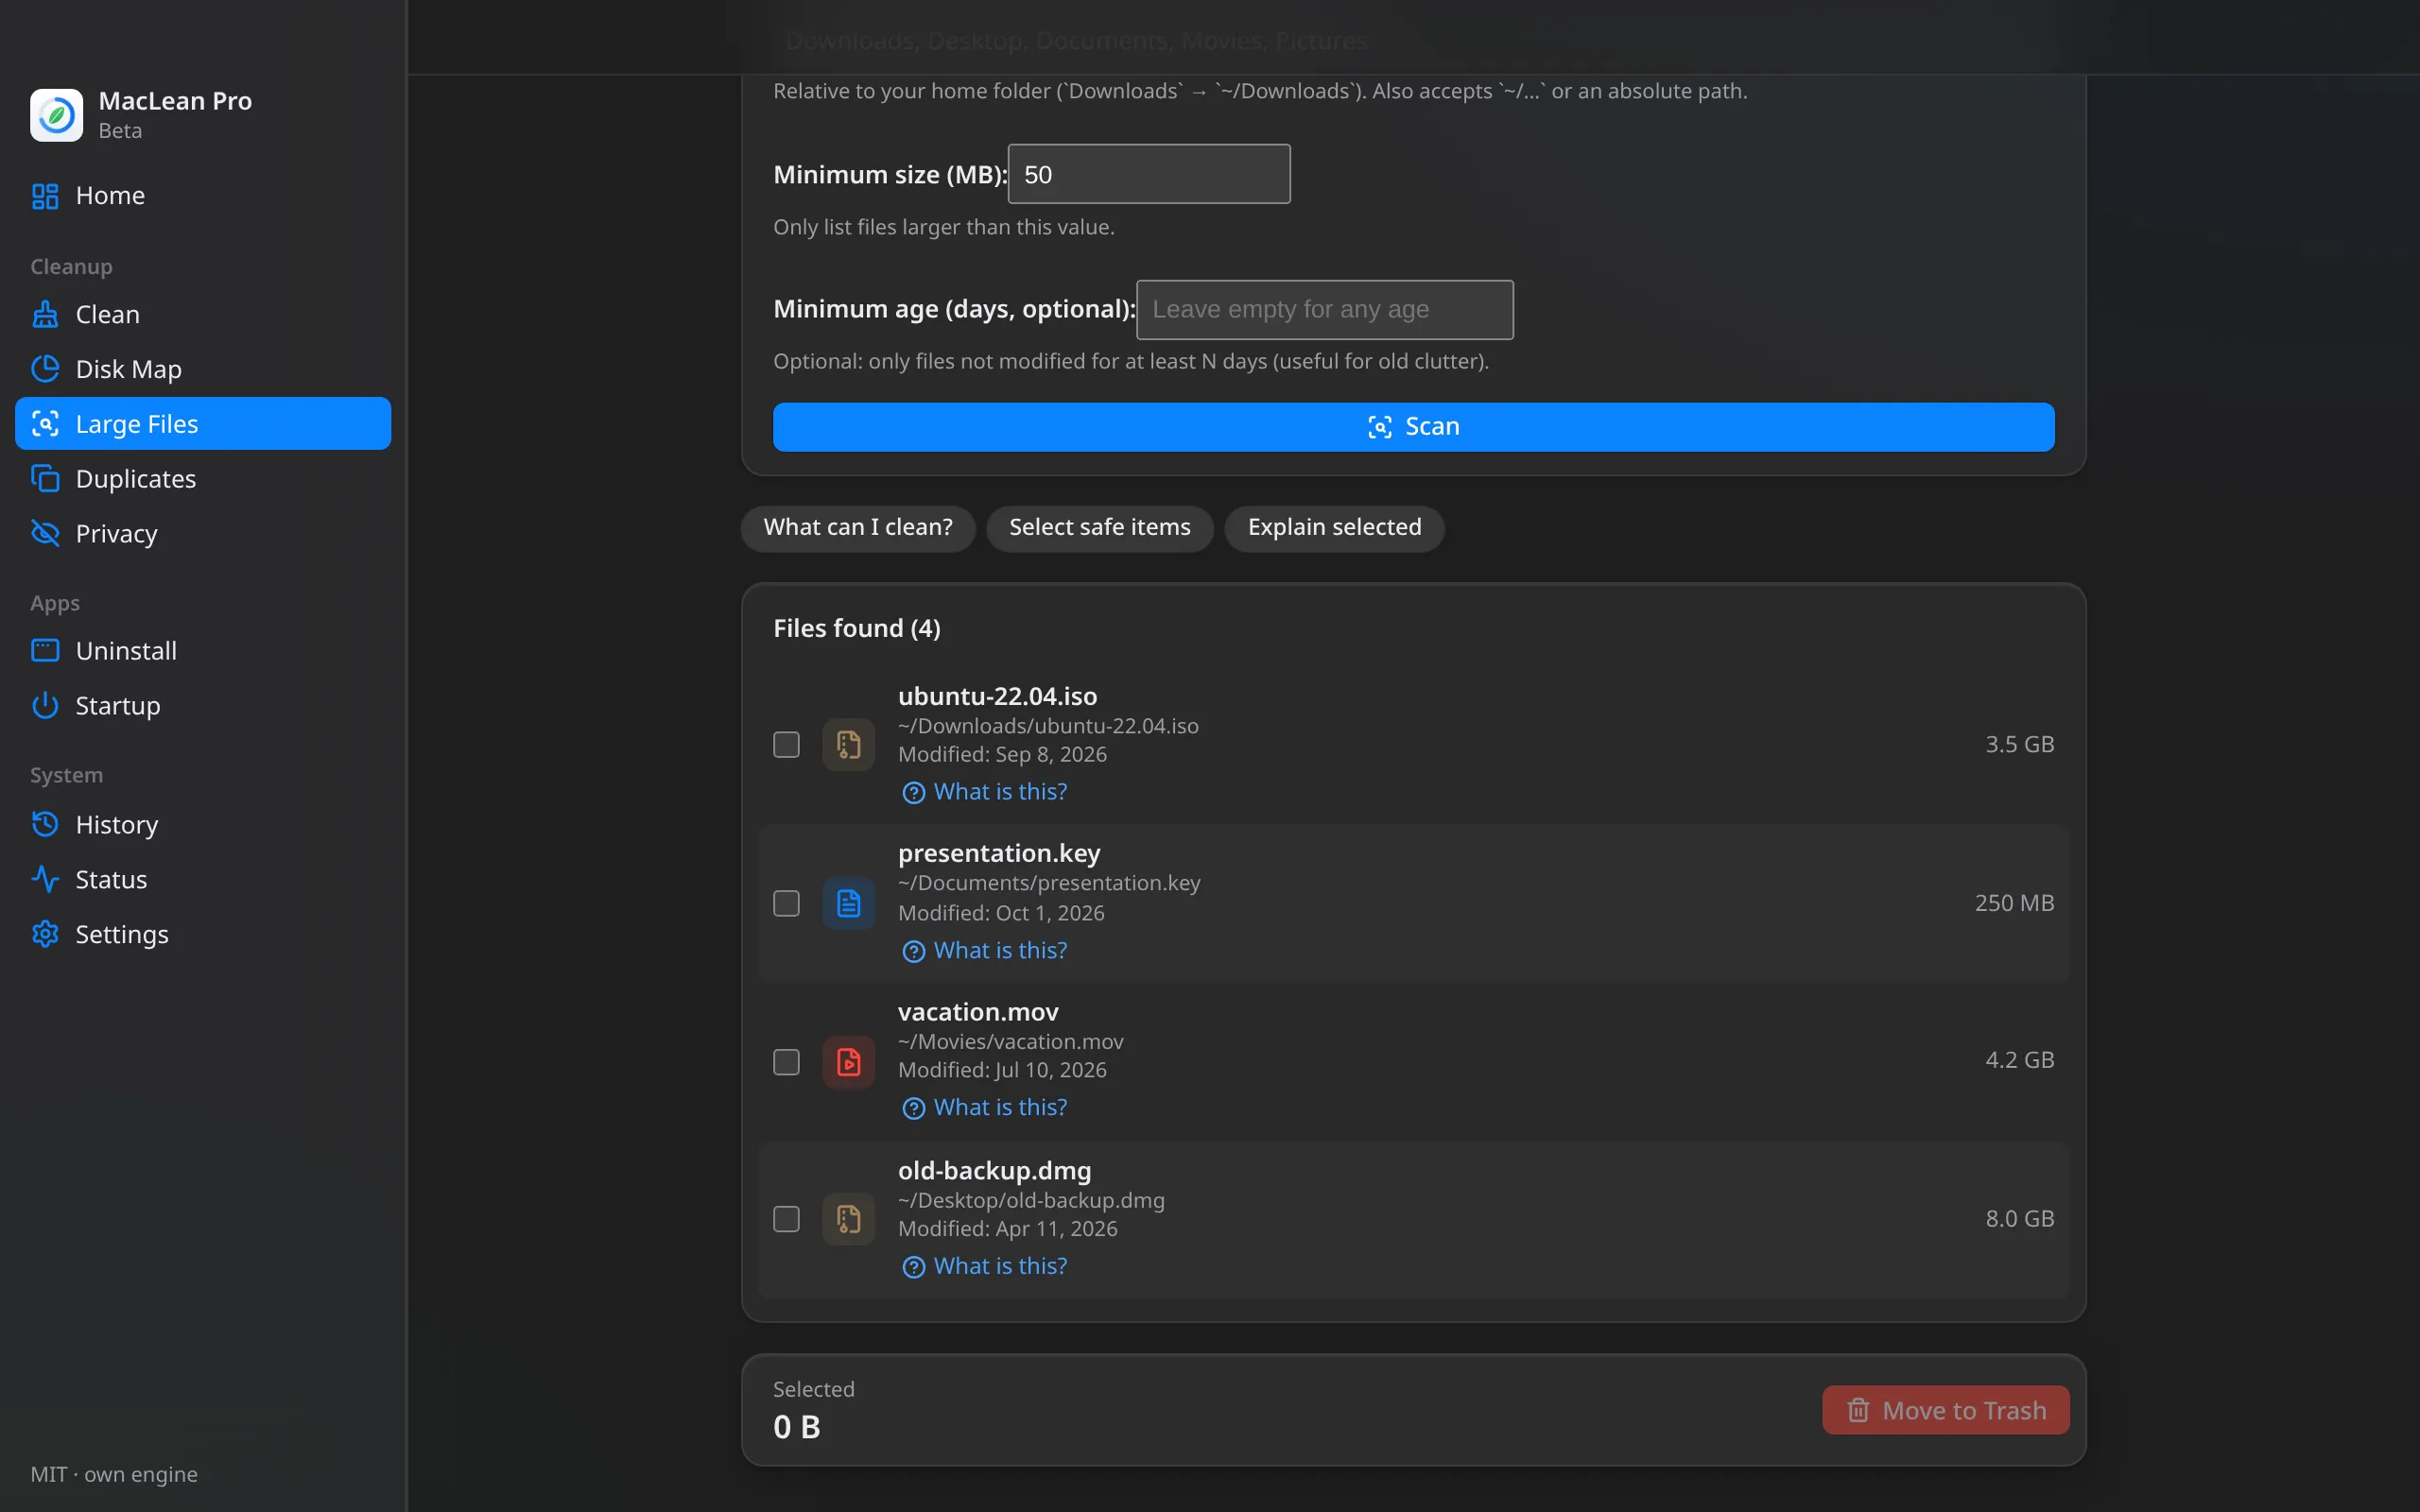Viewport: 2420px width, 1512px height.
Task: Click the Uninstall window icon
Action: pyautogui.click(x=45, y=651)
